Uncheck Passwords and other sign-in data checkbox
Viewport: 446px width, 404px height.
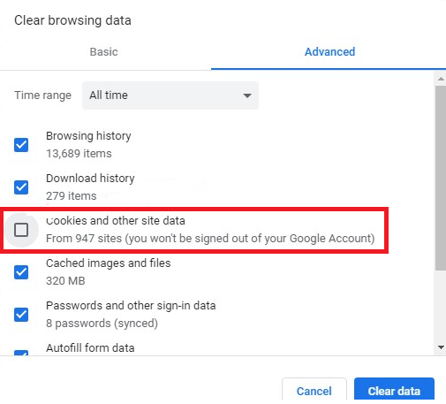coord(21,315)
